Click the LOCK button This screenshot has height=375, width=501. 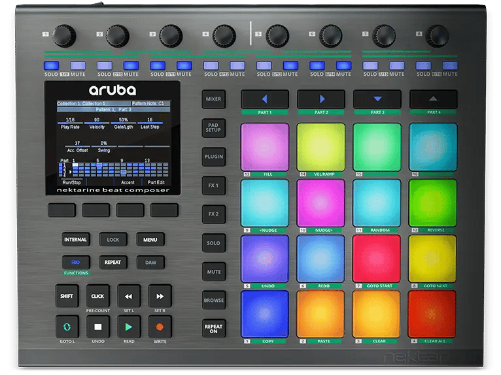click(x=113, y=240)
